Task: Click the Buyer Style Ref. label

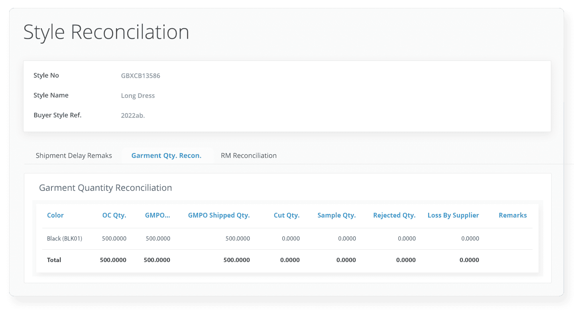Action: 57,115
